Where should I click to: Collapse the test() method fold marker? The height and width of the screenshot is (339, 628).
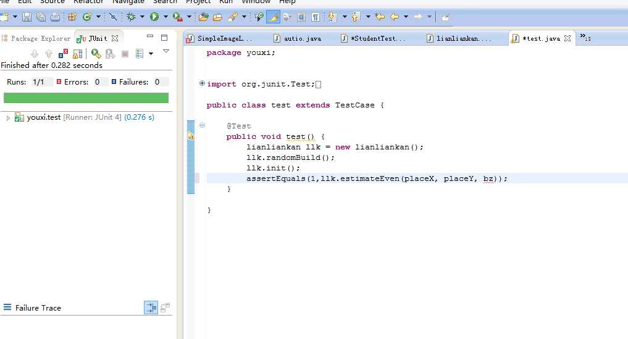[203, 125]
